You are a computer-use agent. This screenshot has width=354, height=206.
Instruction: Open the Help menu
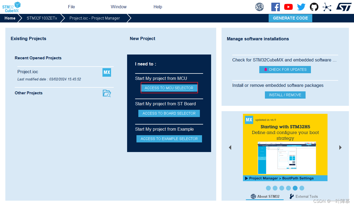[x=158, y=7]
